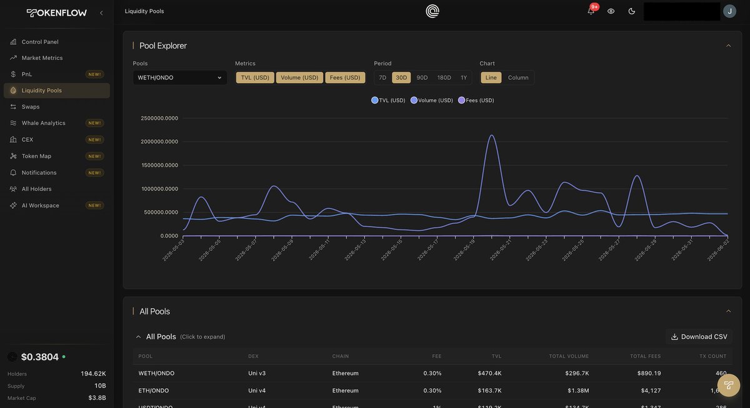Click the Holders count 194.62K
Viewport: 750px width, 408px height.
tap(93, 374)
